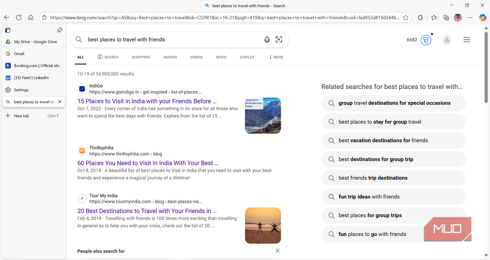Screen dimensions: 490x260
Task: Open the Collections panel
Action: click(446, 18)
